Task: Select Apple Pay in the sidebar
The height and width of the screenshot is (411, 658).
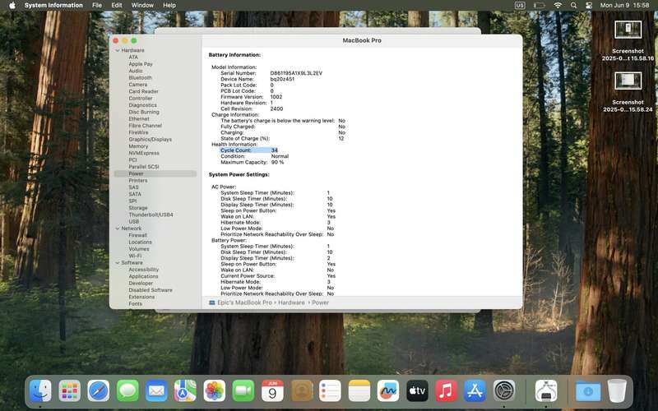Action: click(141, 64)
